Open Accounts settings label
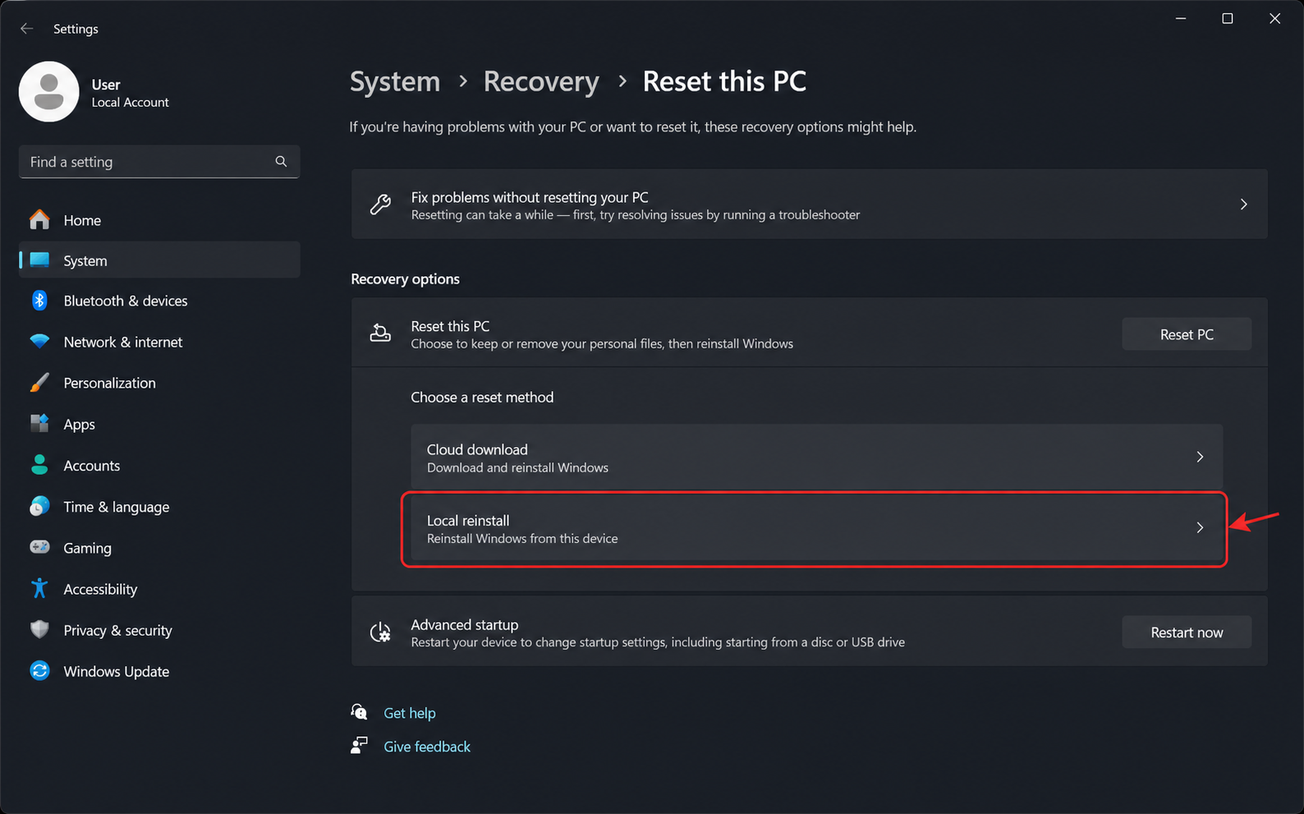This screenshot has width=1304, height=814. pyautogui.click(x=92, y=466)
